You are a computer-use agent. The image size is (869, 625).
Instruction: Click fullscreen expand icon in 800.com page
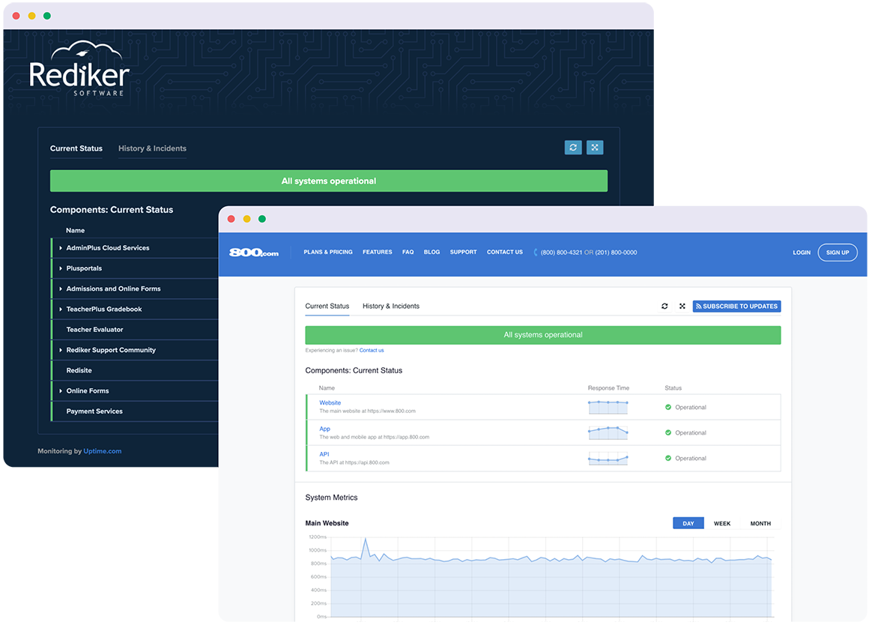point(682,306)
